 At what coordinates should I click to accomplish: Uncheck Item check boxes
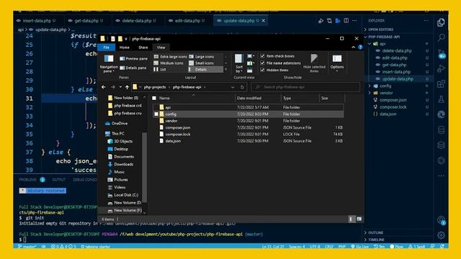(x=262, y=56)
